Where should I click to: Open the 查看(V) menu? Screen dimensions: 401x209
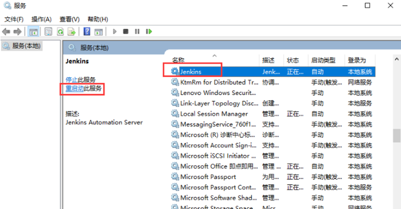point(69,19)
